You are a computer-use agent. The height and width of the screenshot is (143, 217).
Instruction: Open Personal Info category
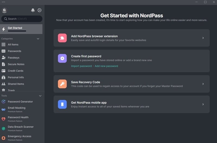tap(16, 77)
